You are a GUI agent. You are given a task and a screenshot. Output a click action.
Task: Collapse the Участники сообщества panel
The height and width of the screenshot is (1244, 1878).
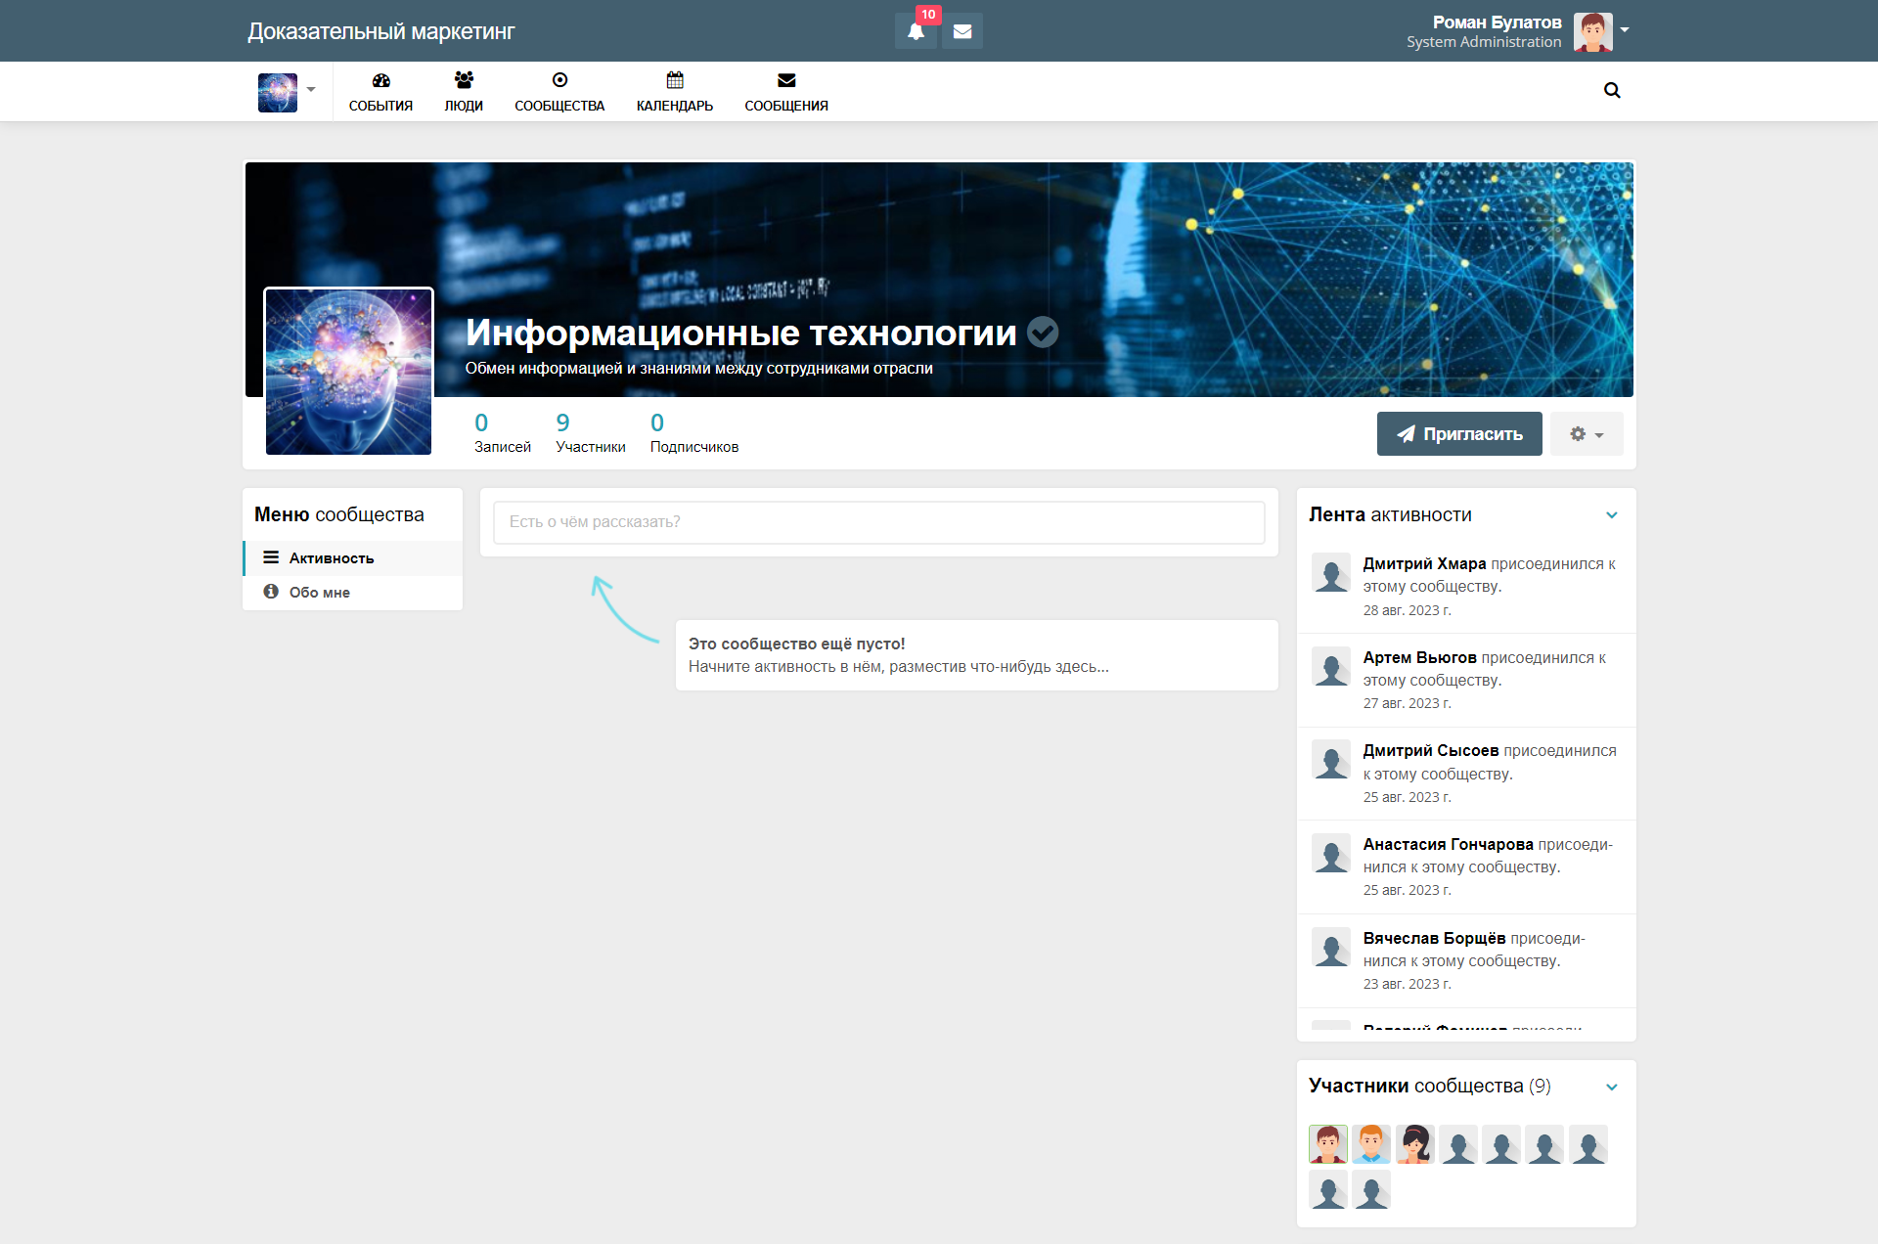1612,1087
